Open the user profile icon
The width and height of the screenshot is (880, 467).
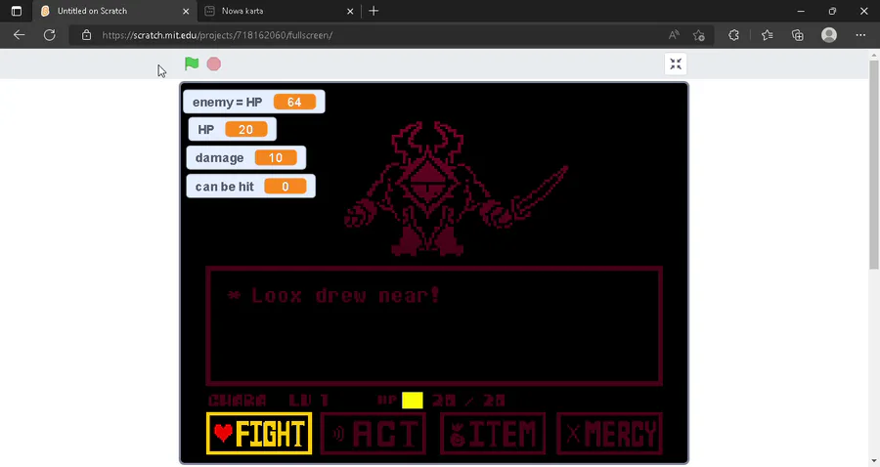pos(829,35)
